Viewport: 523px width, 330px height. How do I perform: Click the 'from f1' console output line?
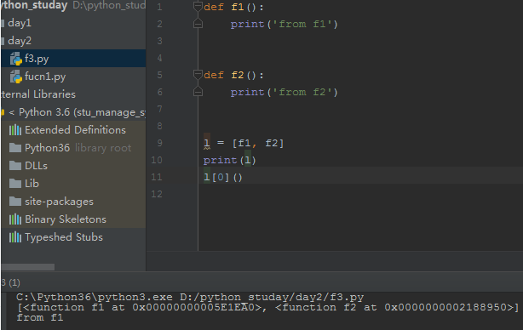coord(40,317)
